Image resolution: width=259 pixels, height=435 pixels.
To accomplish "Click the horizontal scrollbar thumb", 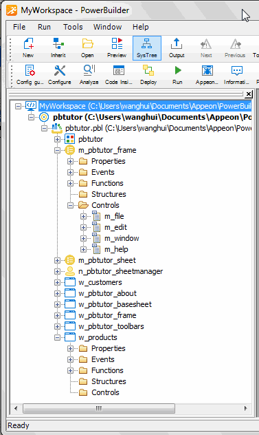I will 99,408.
